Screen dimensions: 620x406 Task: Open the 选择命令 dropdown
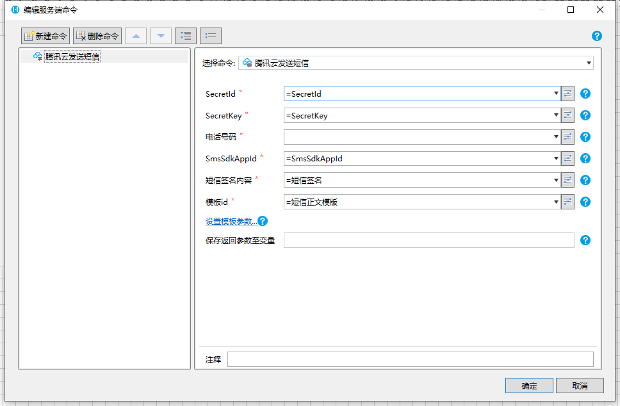click(416, 63)
